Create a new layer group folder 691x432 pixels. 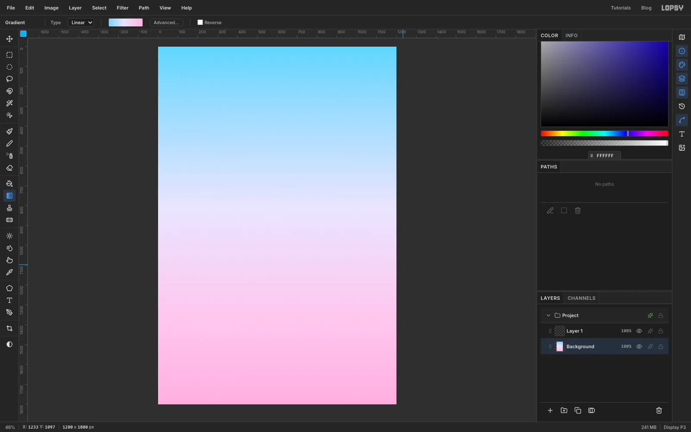[564, 410]
